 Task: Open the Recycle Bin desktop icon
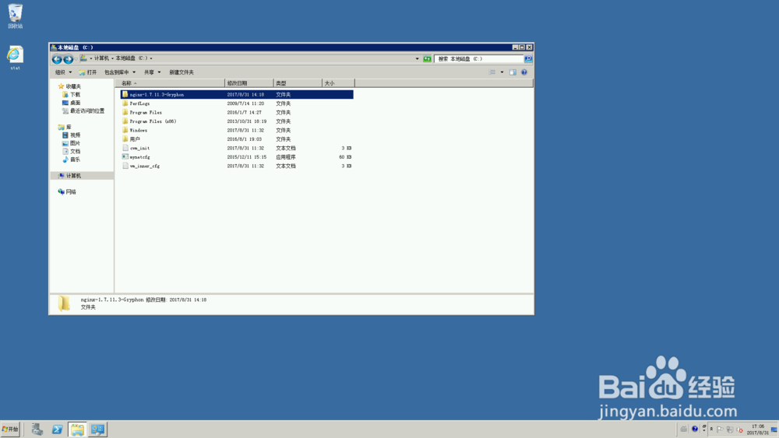pos(15,16)
